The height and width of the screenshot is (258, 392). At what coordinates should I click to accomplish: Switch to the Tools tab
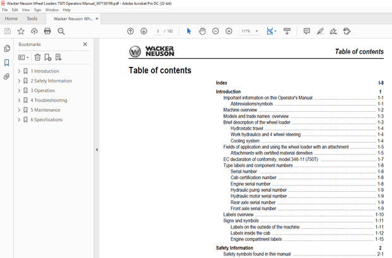pyautogui.click(x=32, y=19)
